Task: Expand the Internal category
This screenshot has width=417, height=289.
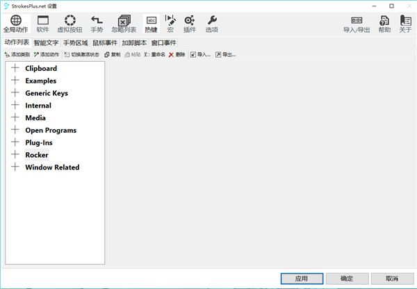Action: click(x=15, y=105)
